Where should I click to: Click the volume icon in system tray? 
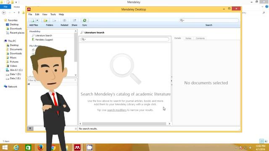coord(251,148)
